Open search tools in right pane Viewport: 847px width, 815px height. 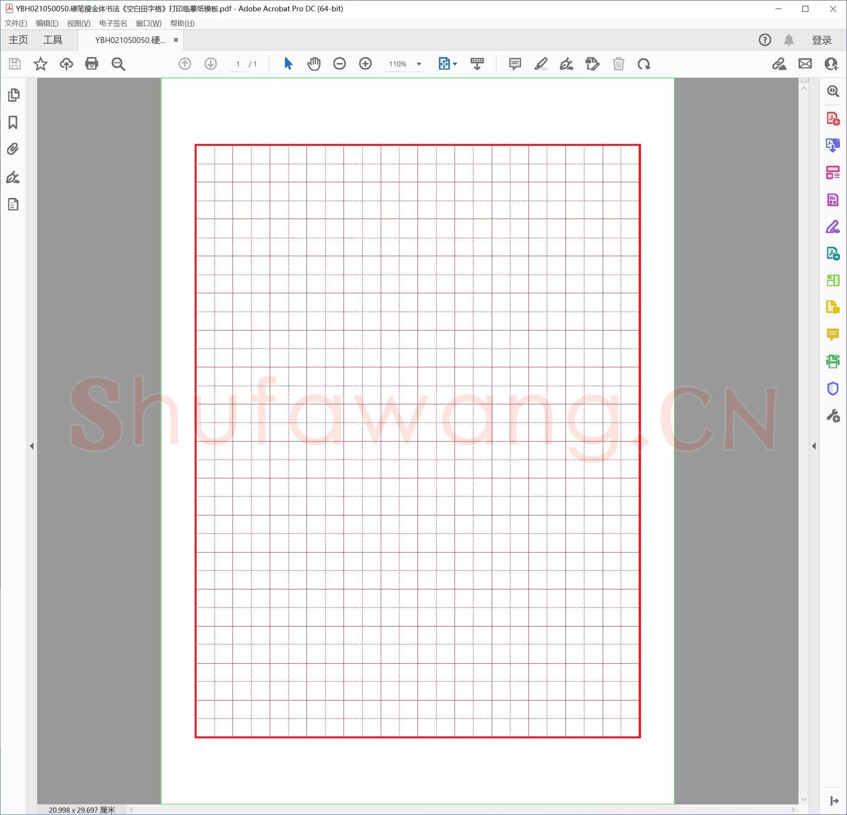(833, 91)
